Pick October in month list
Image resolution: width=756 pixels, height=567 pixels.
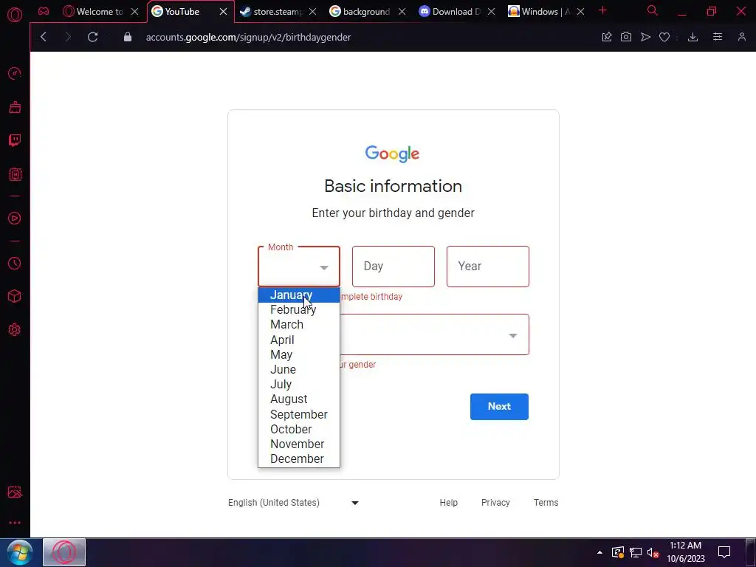coord(299,429)
